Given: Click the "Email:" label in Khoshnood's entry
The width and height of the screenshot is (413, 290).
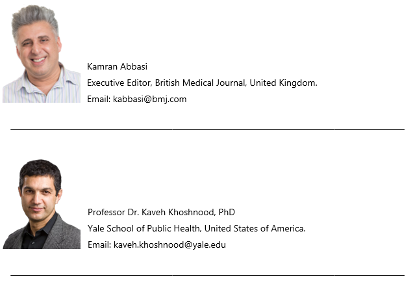Looking at the screenshot, I should click(x=99, y=245).
